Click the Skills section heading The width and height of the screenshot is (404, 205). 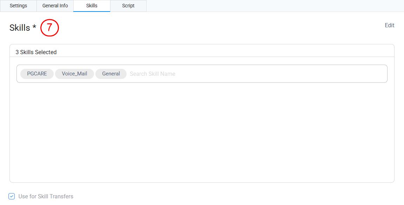20,28
